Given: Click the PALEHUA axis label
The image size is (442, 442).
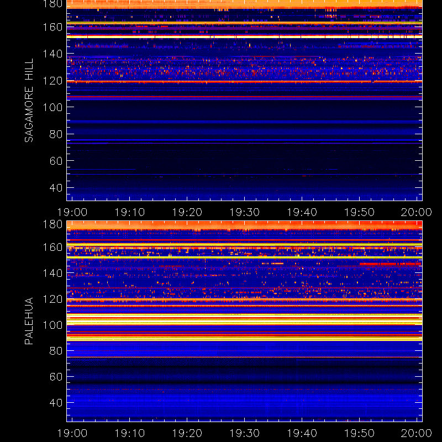Looking at the screenshot, I should [x=29, y=321].
